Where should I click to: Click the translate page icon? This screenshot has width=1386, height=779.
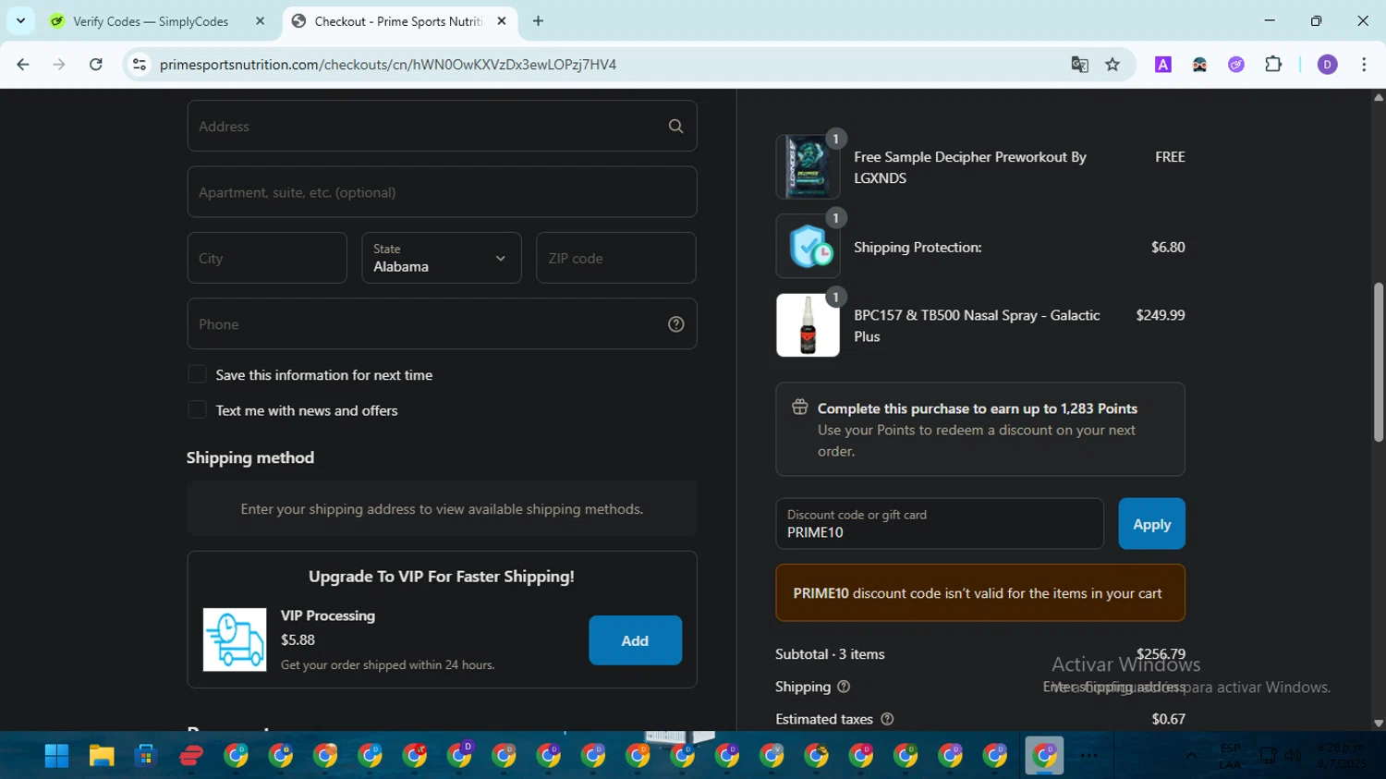coord(1079,65)
